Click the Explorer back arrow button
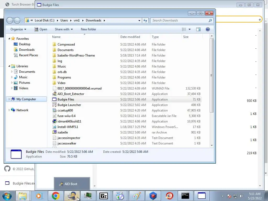This screenshot has width=268, height=201. 10,20
